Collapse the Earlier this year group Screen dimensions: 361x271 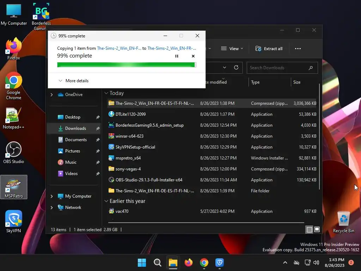(106, 201)
